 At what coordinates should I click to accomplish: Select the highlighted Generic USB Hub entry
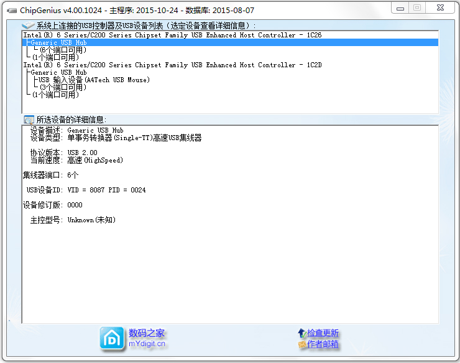(230, 42)
